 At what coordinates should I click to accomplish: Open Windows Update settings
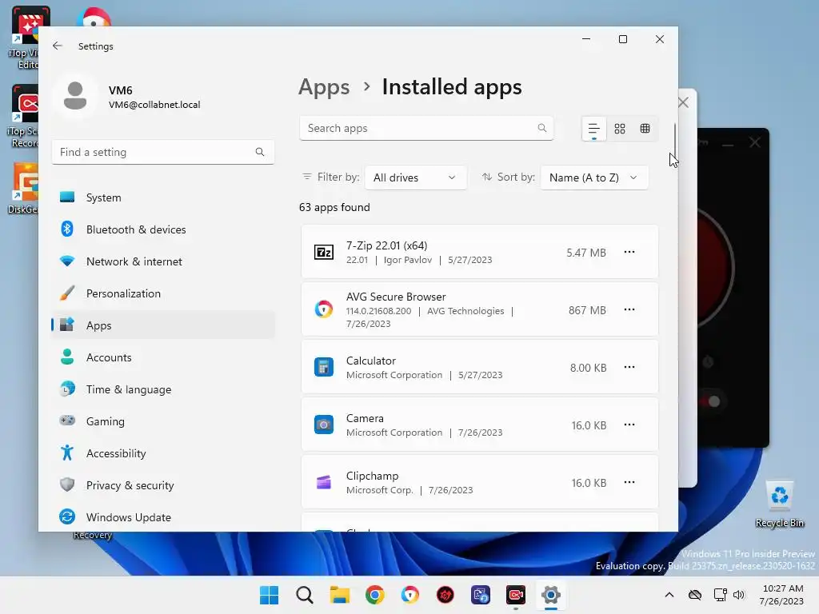(x=163, y=517)
